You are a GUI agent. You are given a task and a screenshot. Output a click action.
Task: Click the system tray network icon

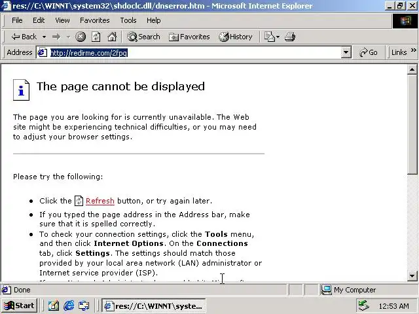(364, 305)
